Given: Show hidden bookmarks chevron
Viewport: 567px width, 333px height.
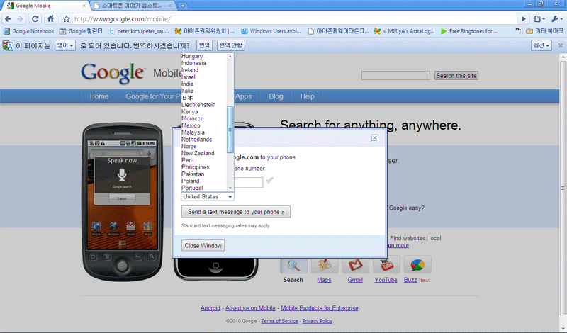Looking at the screenshot, I should pos(517,30).
